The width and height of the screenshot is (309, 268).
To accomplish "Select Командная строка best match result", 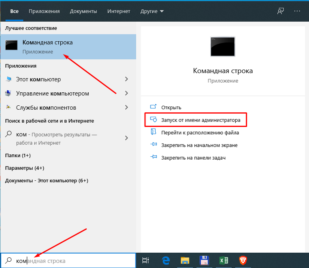I will pos(68,47).
